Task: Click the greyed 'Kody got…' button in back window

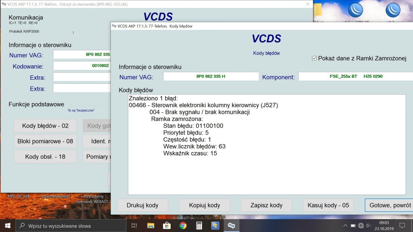Action: point(97,126)
